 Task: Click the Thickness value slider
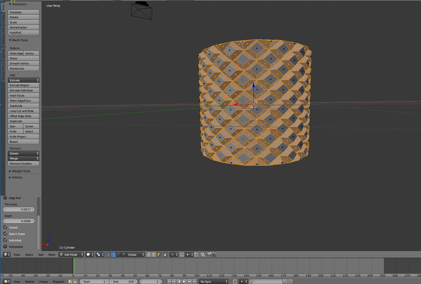(x=19, y=209)
